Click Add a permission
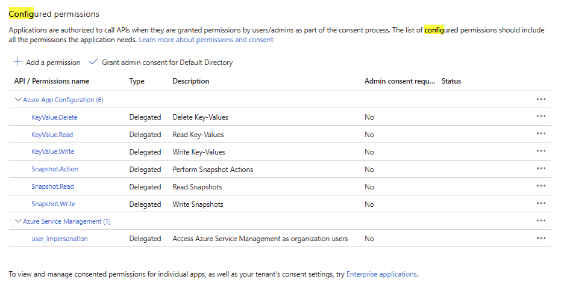Screen dimensions: 570x294 pyautogui.click(x=53, y=63)
